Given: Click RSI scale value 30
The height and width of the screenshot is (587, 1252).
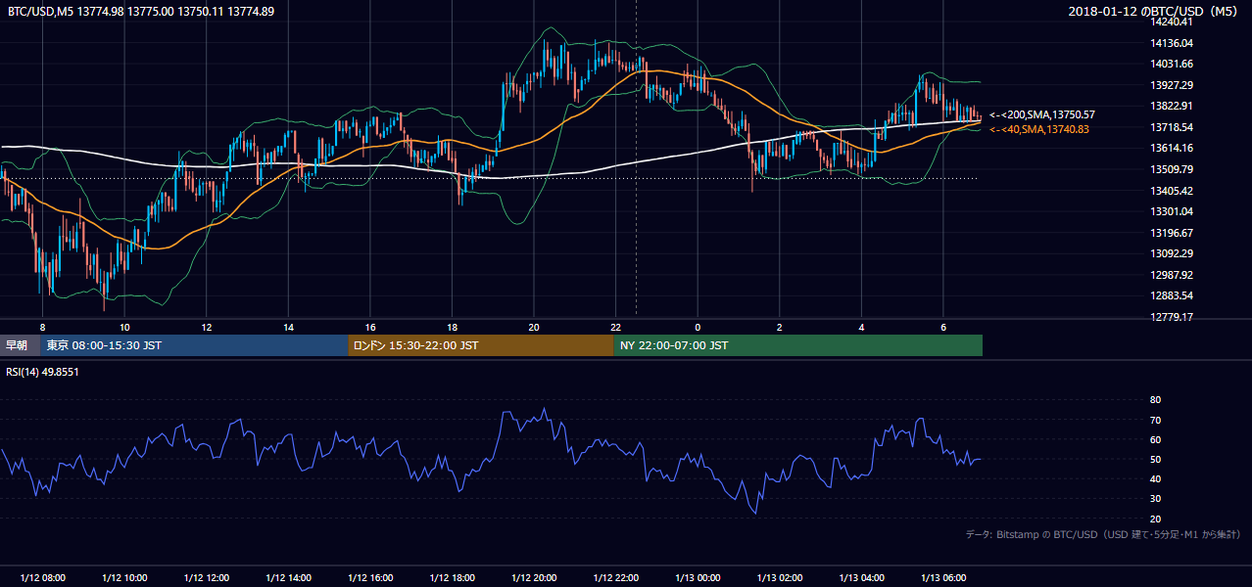Looking at the screenshot, I should point(1155,499).
